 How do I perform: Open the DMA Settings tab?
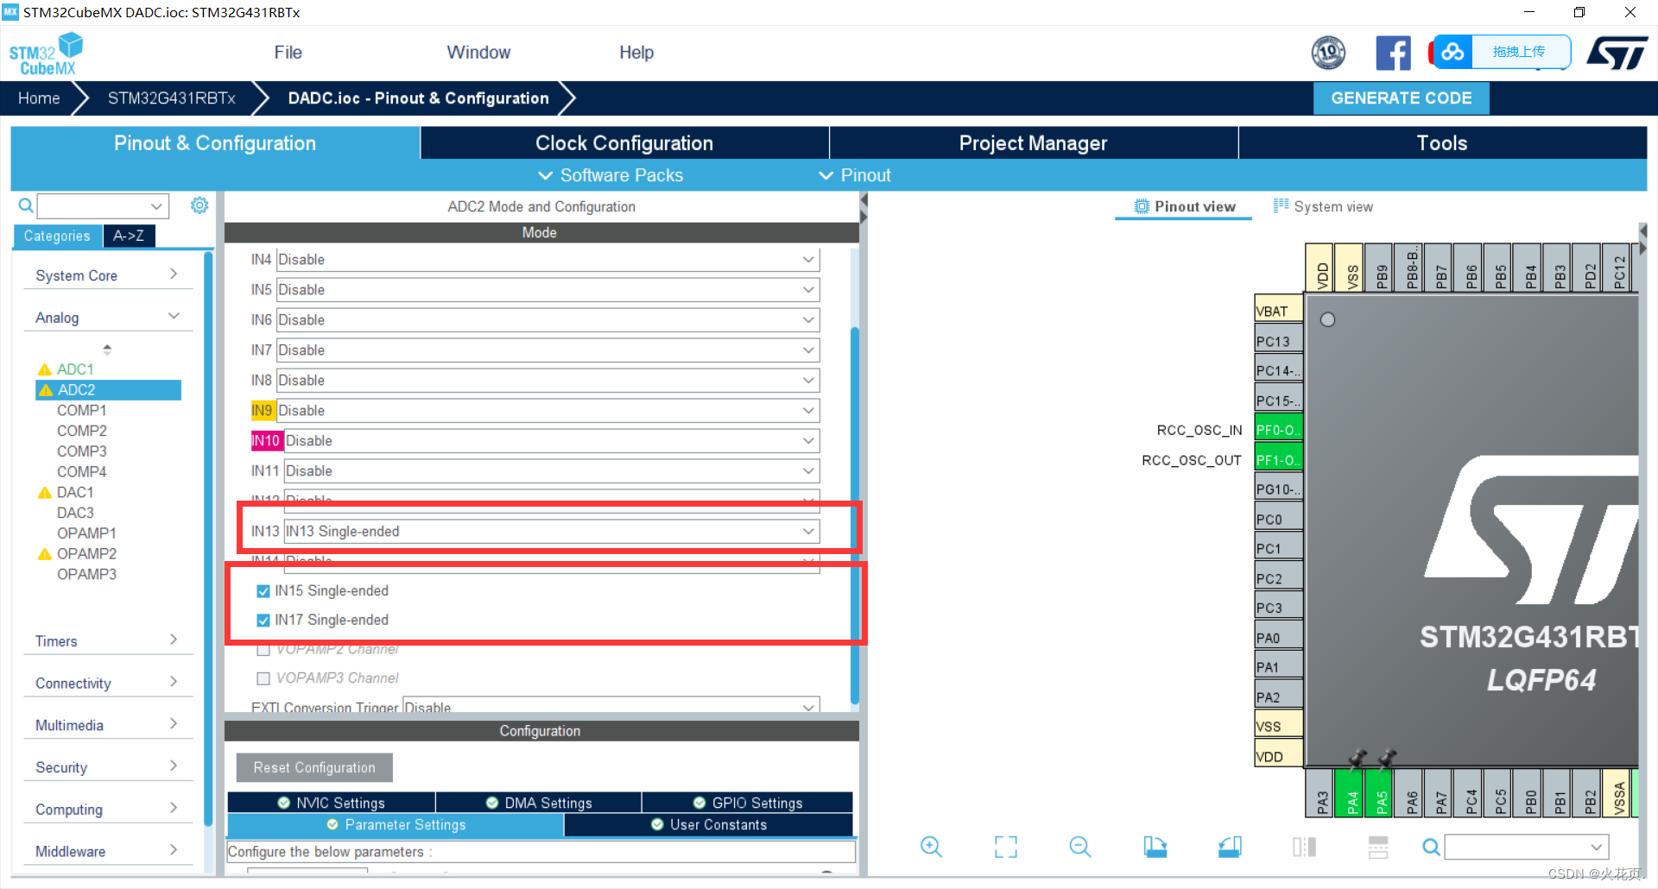[x=539, y=803]
